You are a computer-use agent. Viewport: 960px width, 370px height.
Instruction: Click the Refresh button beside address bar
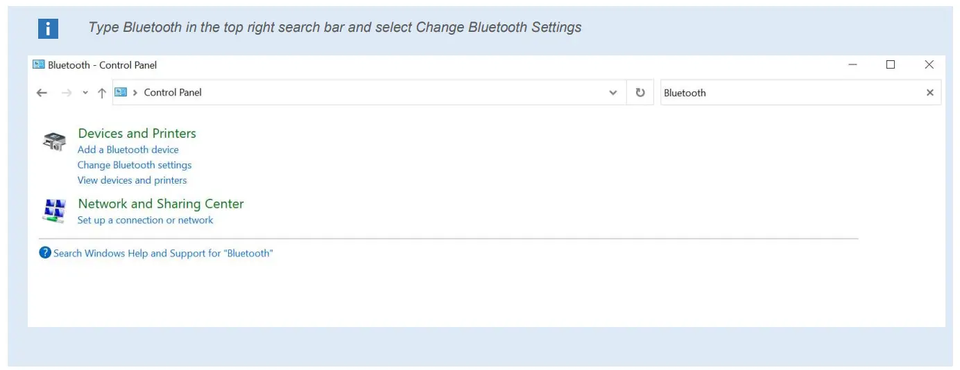pyautogui.click(x=640, y=93)
